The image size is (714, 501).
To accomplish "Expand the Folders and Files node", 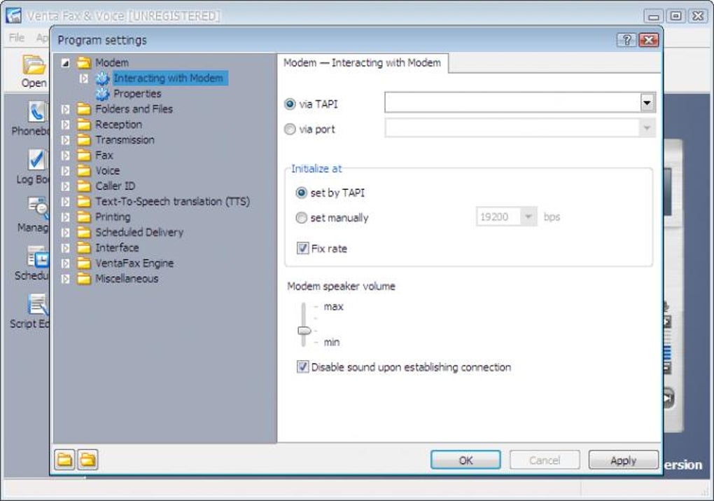I will point(66,109).
